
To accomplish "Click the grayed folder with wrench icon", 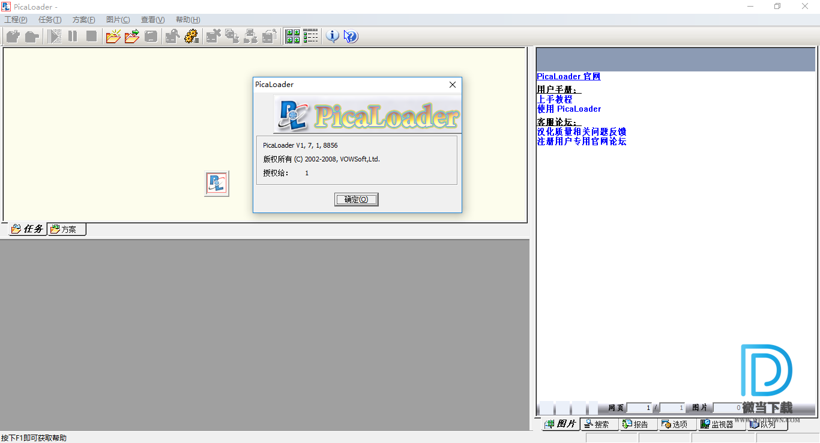I will coord(270,37).
